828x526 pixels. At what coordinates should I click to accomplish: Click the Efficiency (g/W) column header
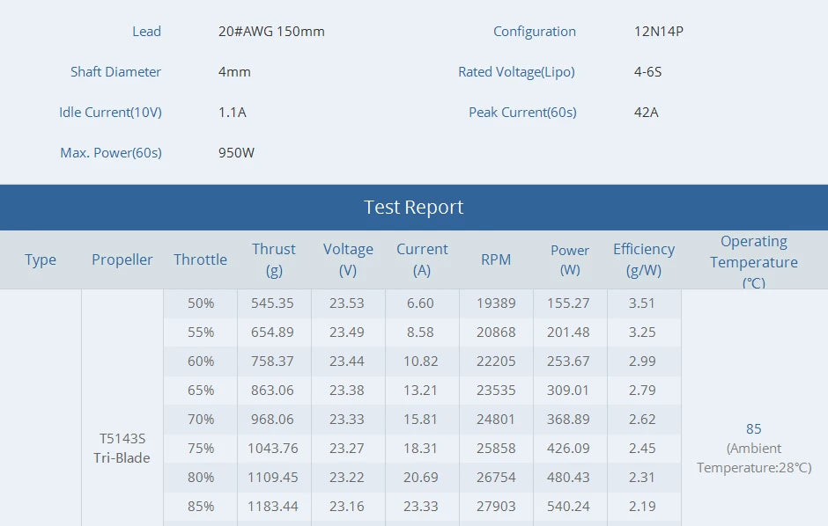tap(644, 259)
